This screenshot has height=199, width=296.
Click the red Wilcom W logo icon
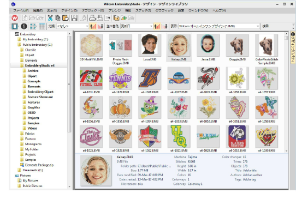(x=15, y=18)
